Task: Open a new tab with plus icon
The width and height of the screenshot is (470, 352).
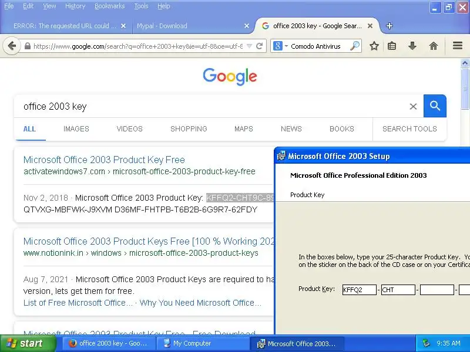Action: [x=390, y=26]
